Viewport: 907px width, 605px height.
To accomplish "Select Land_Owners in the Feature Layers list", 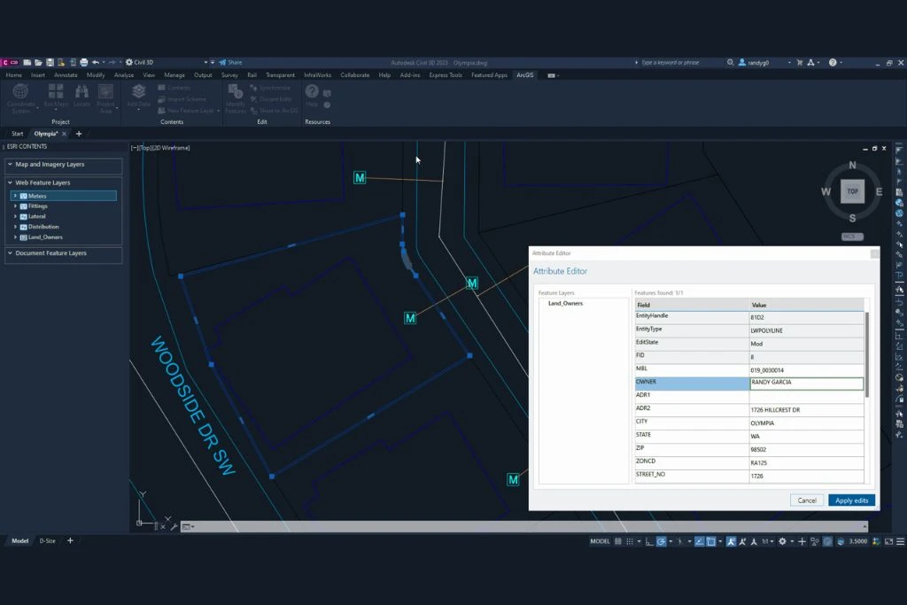I will click(565, 303).
